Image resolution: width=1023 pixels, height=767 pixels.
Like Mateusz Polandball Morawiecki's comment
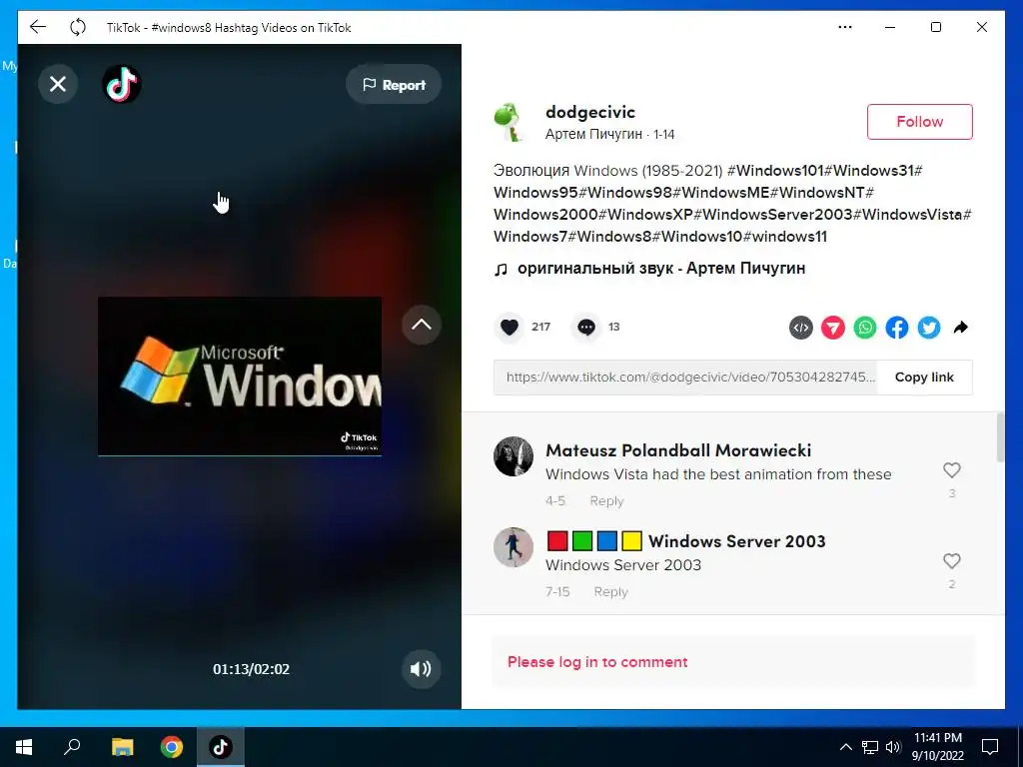952,470
